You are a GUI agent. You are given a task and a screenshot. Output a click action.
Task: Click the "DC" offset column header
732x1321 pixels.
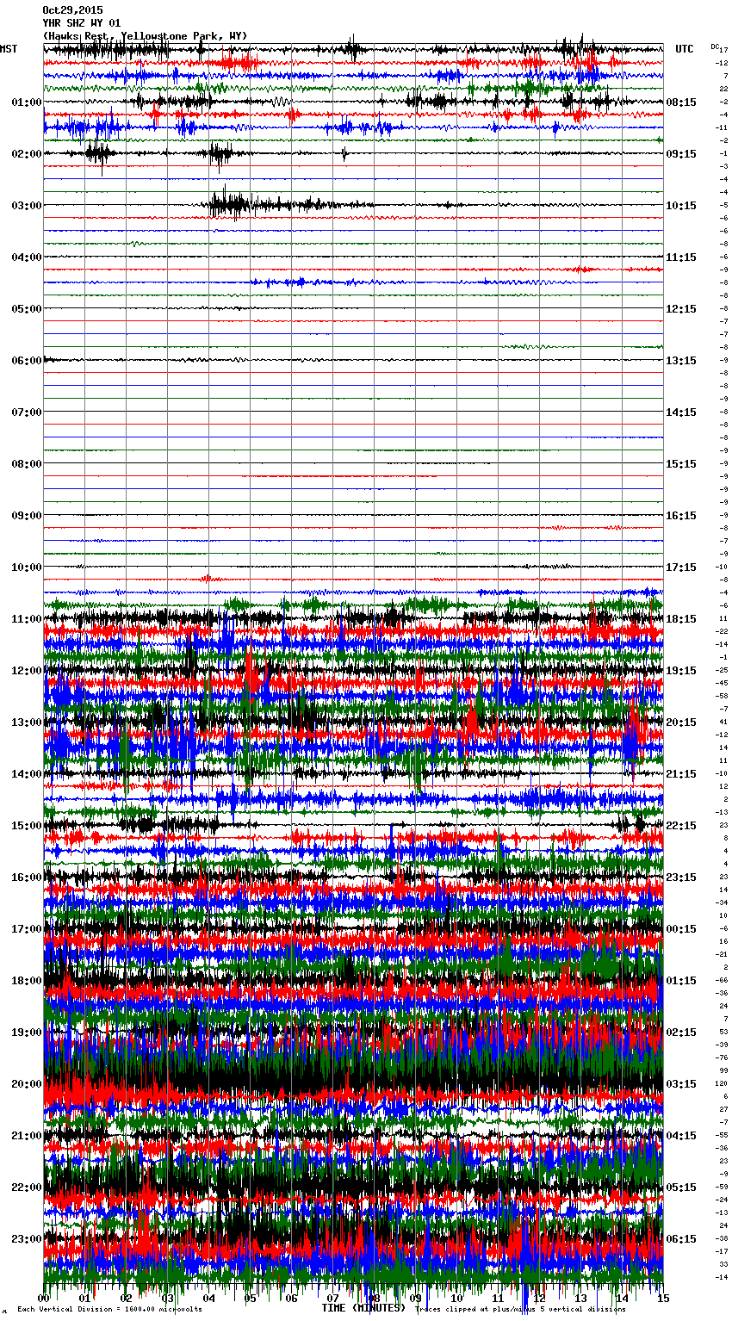715,47
